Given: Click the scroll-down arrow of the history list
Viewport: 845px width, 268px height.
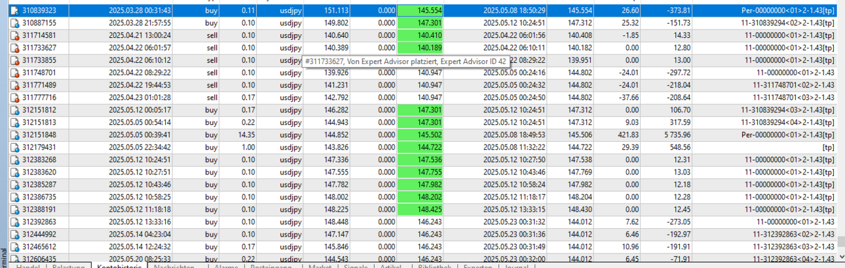Looking at the screenshot, I should pos(840,257).
